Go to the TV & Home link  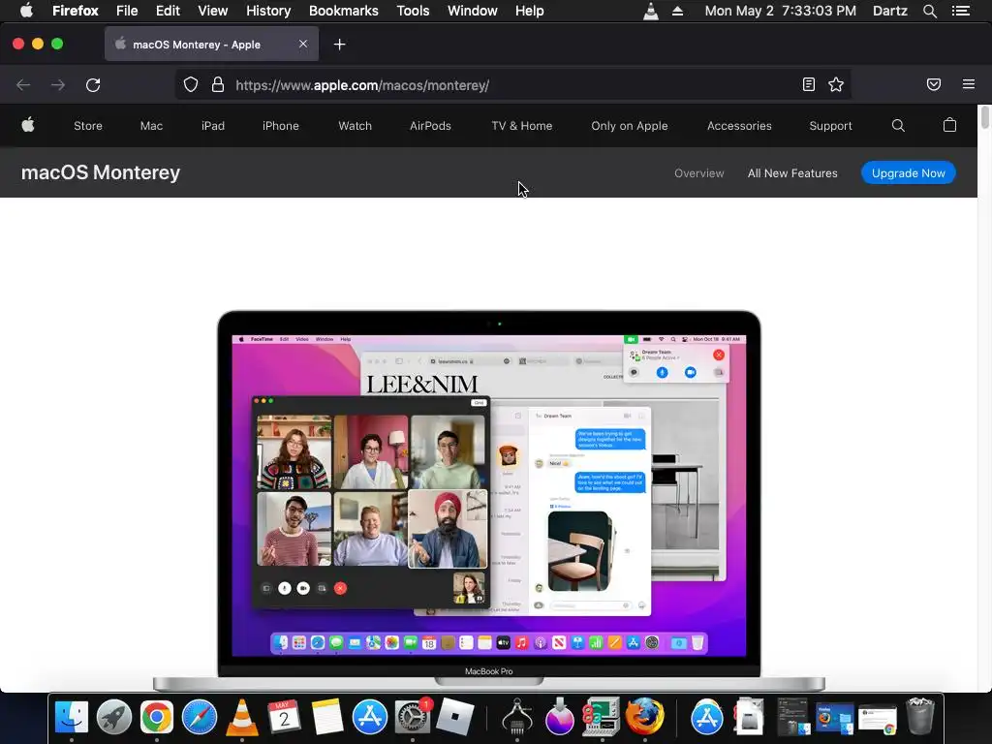pyautogui.click(x=522, y=126)
